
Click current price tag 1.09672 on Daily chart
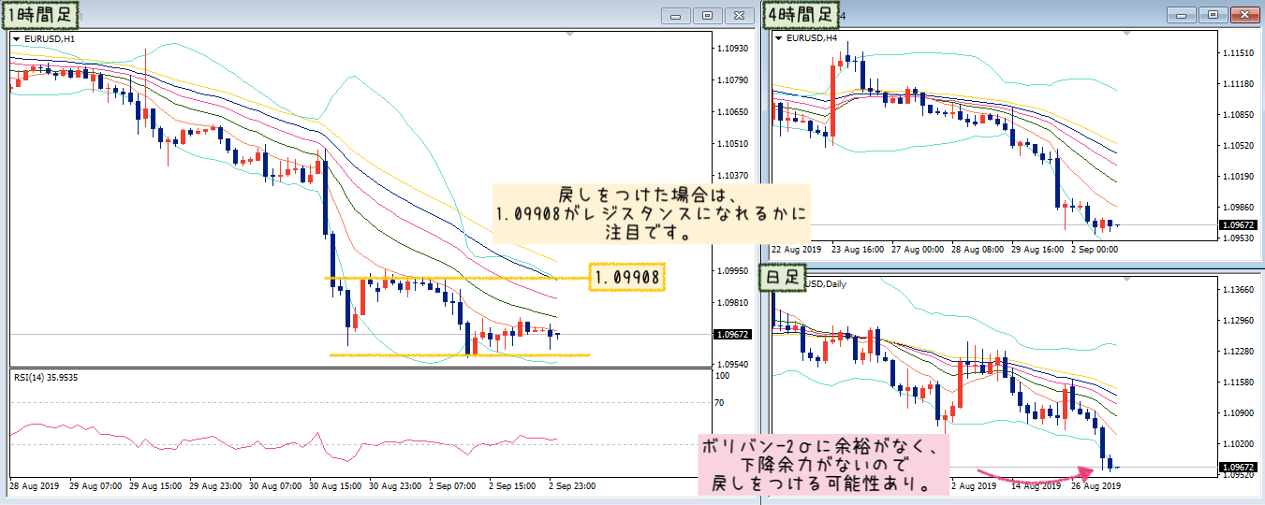[1239, 467]
